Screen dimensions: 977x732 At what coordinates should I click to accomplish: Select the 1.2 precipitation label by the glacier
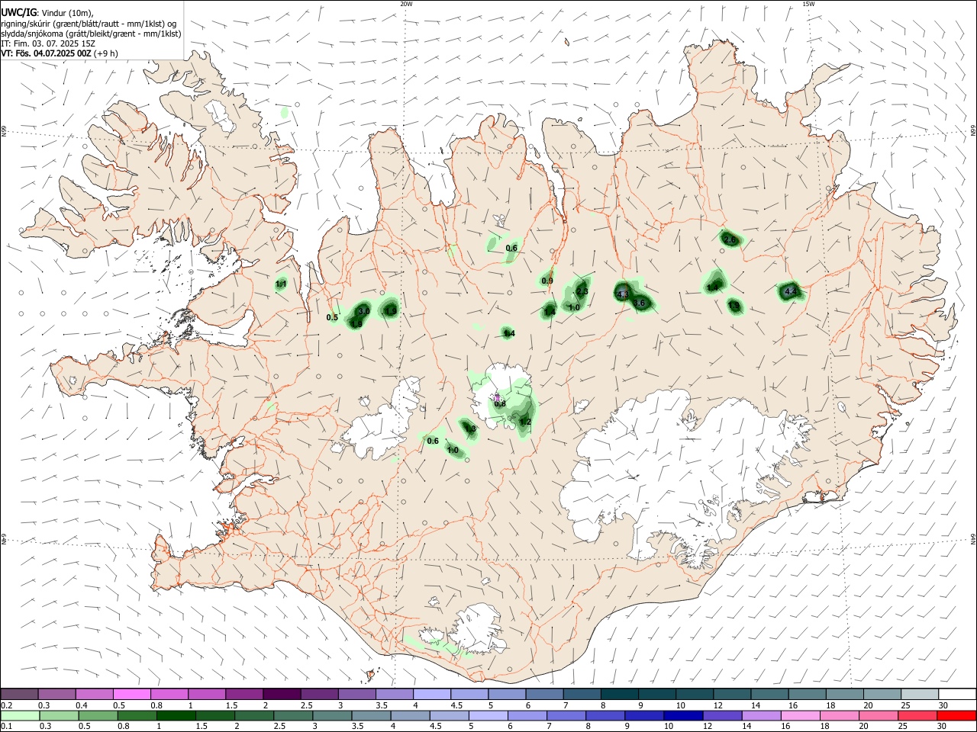(525, 422)
